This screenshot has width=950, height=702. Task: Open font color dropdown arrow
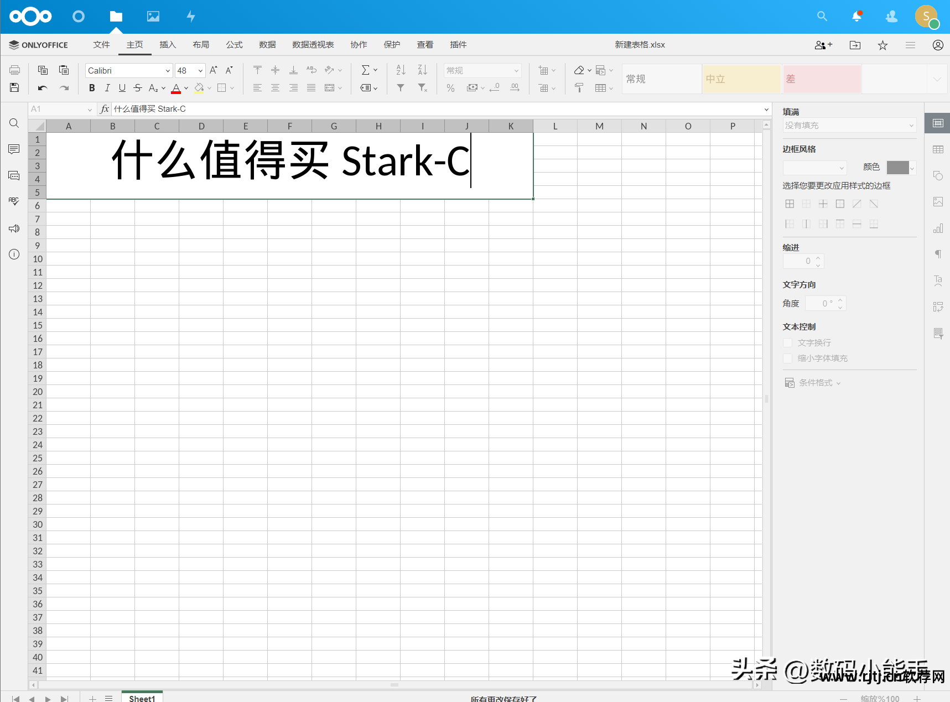[186, 88]
